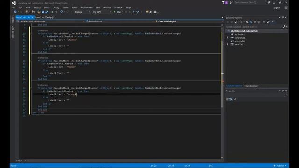Toggle Show All Files in Solution Explorer
Viewport: 299px width, 168px height.
[x=259, y=22]
